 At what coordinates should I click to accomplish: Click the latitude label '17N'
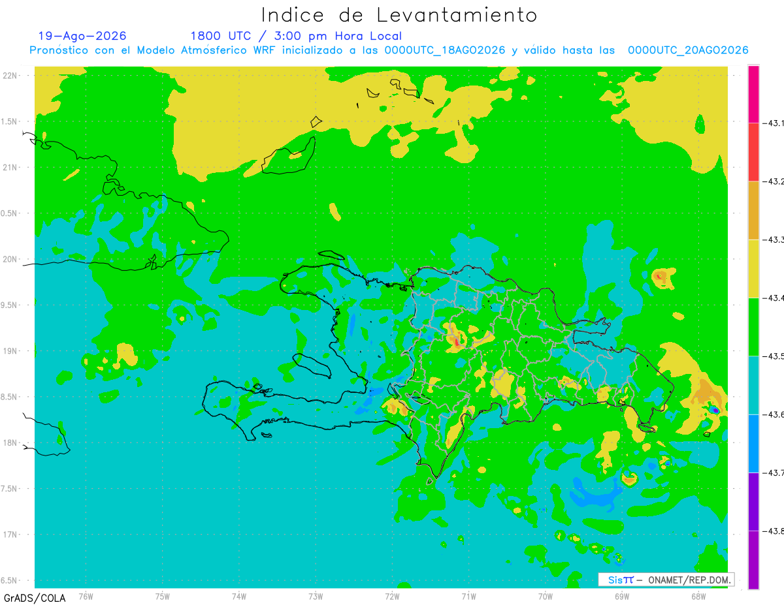(x=11, y=535)
